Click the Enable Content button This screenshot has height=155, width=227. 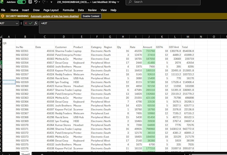click(91, 16)
